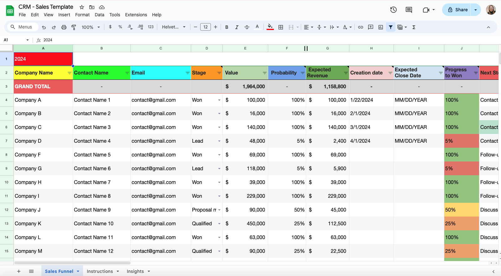Viewport: 501px width, 276px height.
Task: Toggle bold formatting
Action: pos(227,27)
